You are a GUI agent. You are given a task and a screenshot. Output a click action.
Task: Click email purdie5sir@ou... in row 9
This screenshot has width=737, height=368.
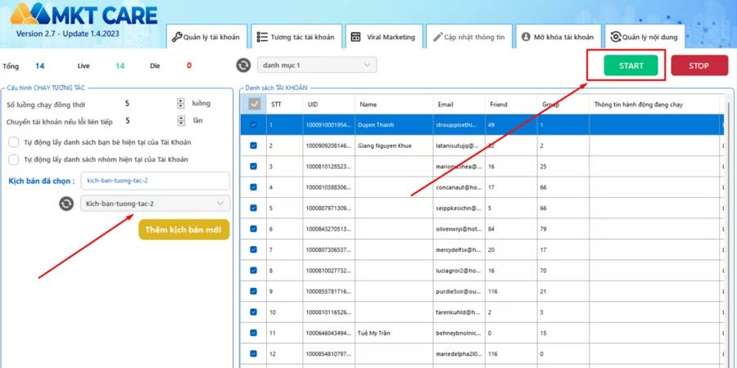click(x=459, y=291)
